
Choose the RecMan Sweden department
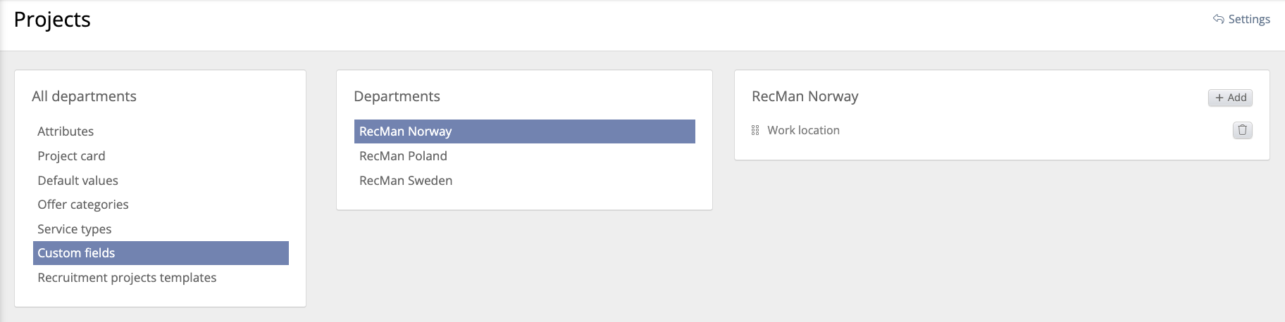click(406, 181)
